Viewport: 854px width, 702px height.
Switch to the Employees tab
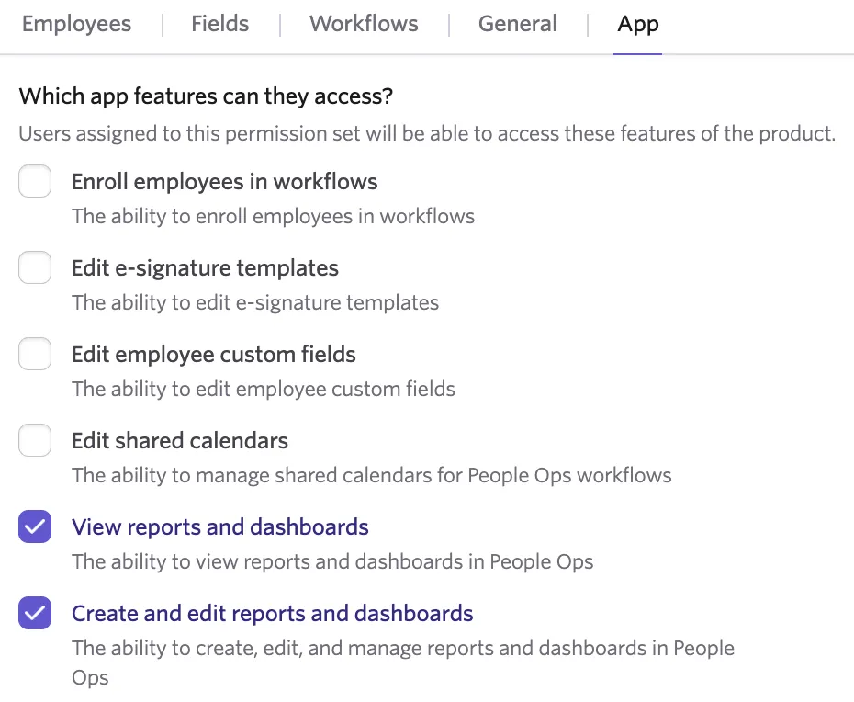pos(76,24)
